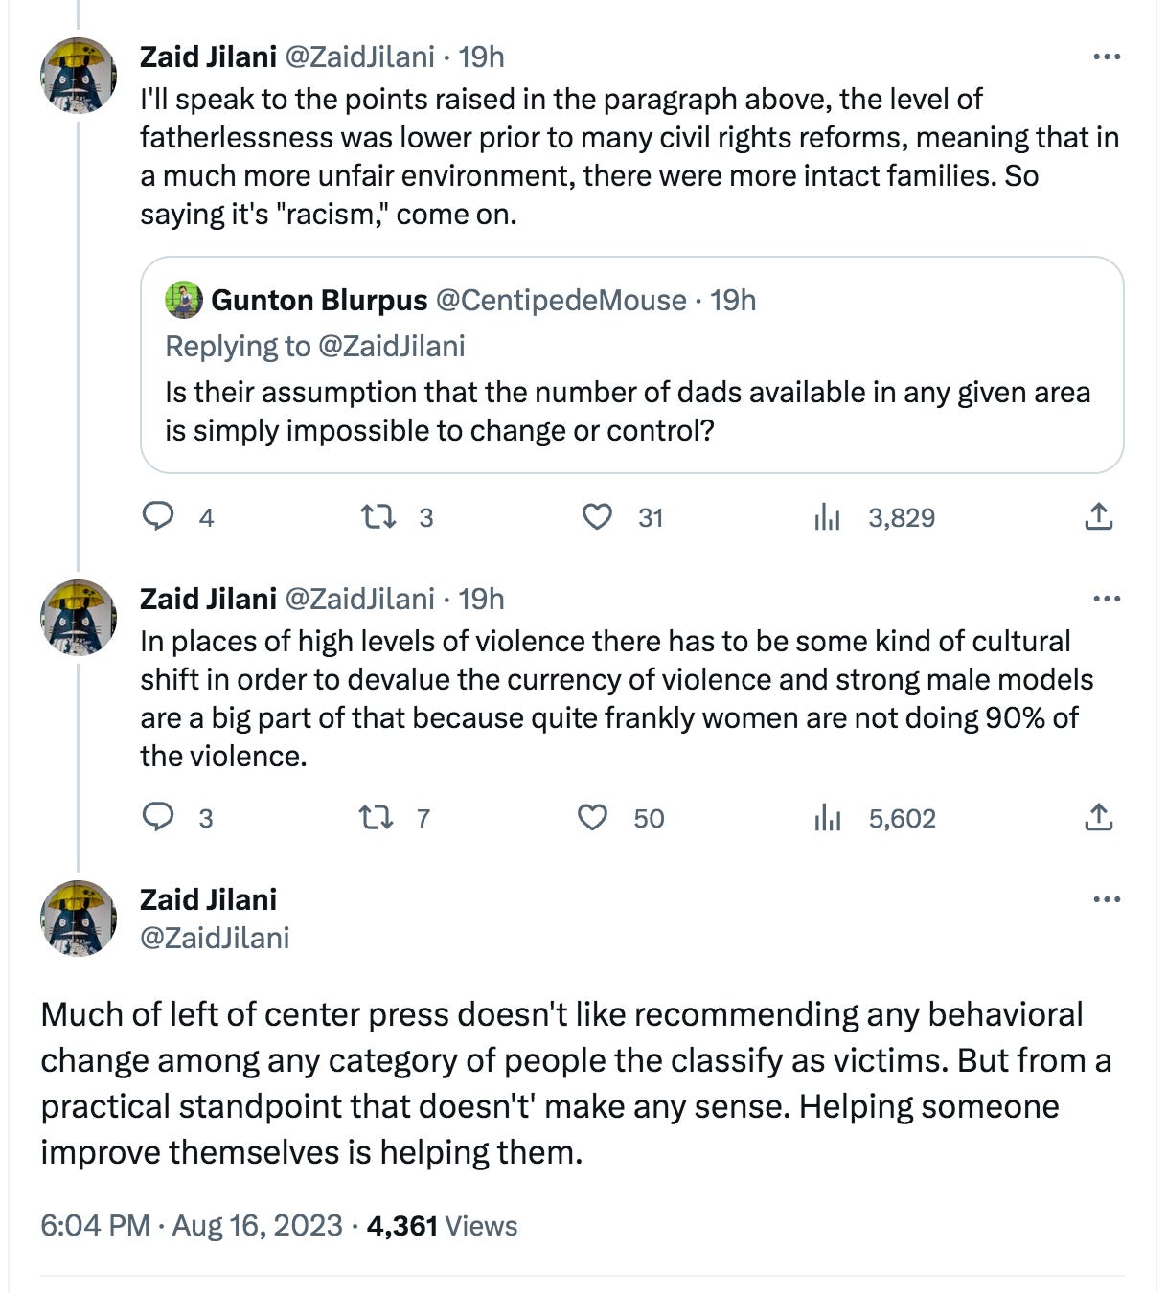The height and width of the screenshot is (1293, 1167).
Task: Open the @CentipedeMouse quoted tweet
Action: point(631,365)
